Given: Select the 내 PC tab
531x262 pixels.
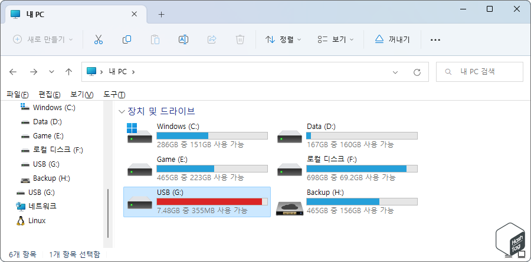Looking at the screenshot, I should pos(76,14).
